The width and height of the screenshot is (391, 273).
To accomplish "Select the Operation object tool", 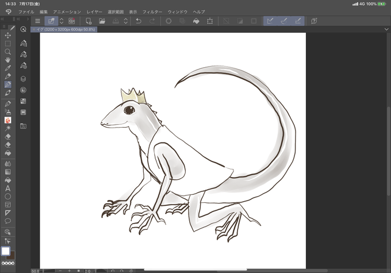I will pos(7,232).
